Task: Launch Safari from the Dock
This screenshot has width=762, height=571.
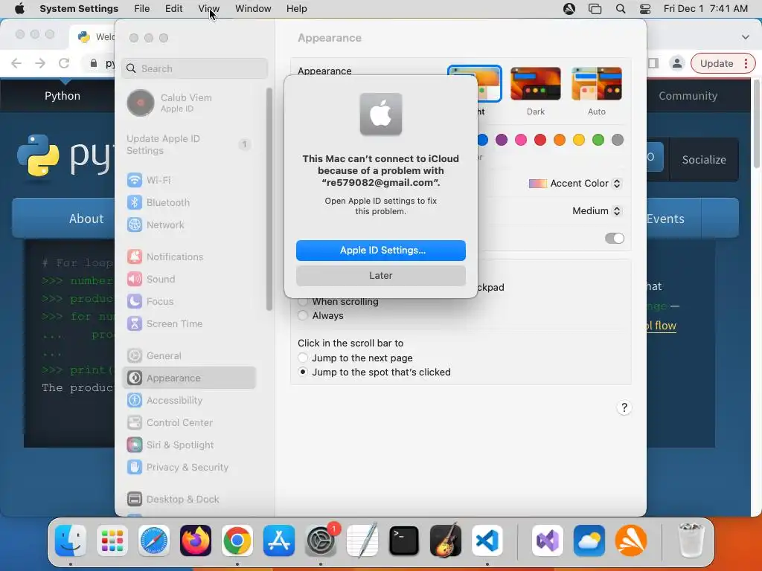Action: (x=154, y=541)
